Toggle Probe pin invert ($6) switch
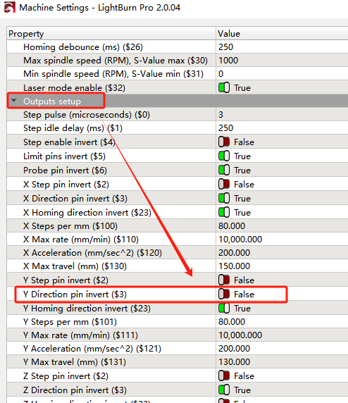Viewport: 348px width, 403px height. 224,170
